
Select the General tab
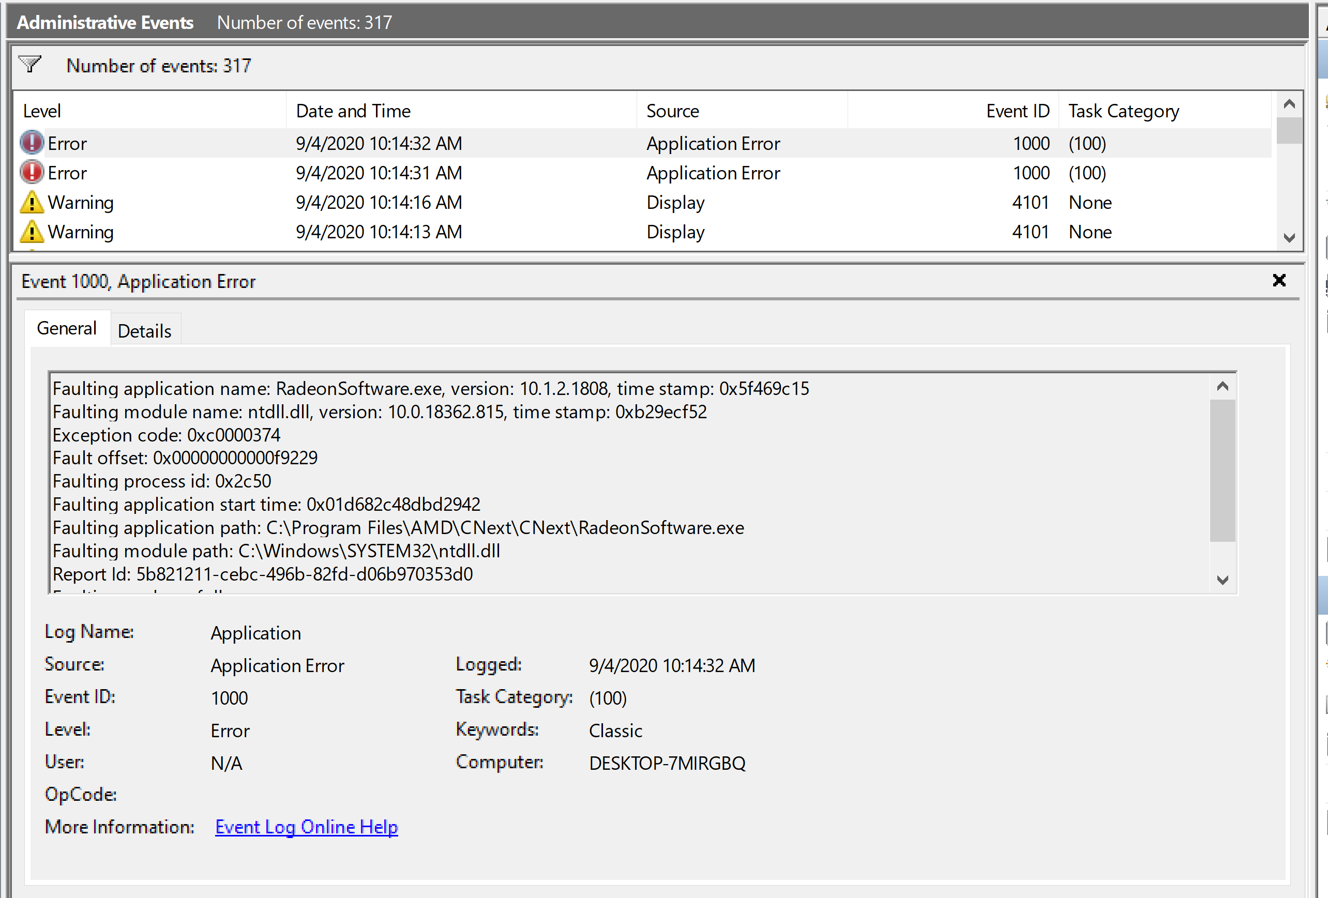(x=67, y=328)
